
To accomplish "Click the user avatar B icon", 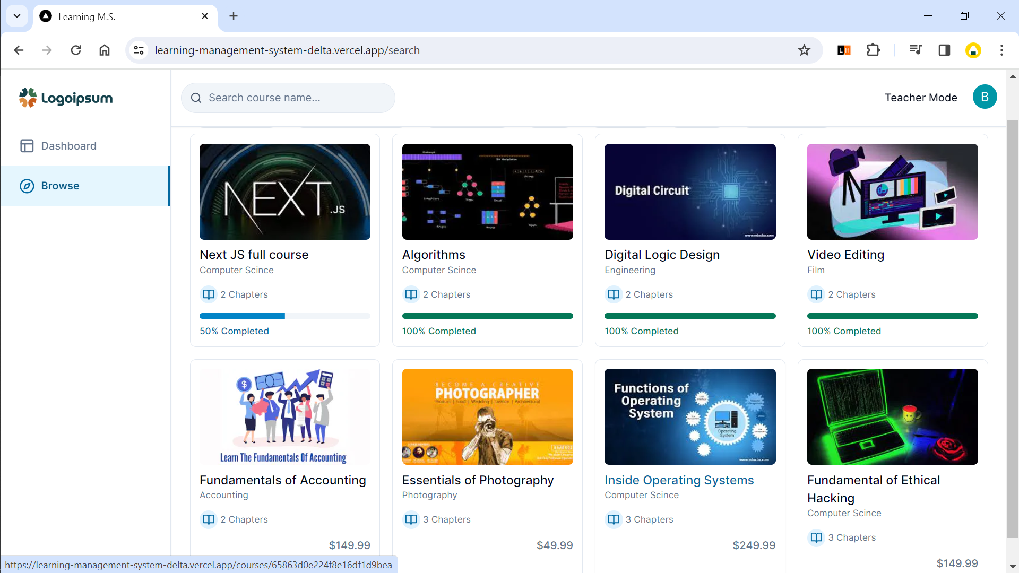I will coord(985,97).
